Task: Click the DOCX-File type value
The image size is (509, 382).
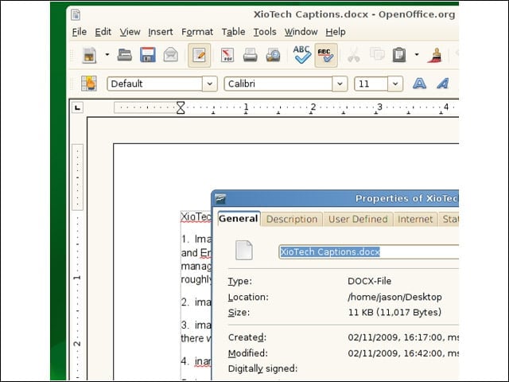Action: (369, 281)
